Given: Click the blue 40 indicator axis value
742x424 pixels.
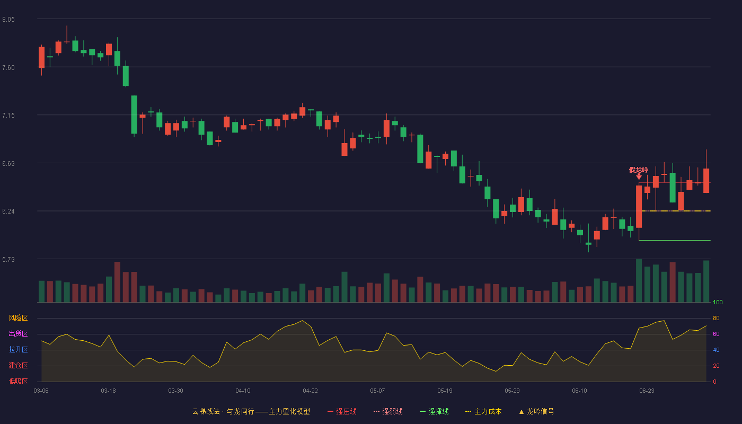Looking at the screenshot, I should pyautogui.click(x=716, y=350).
